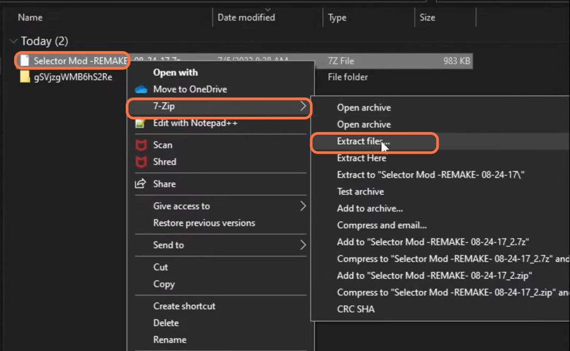Click the 983 KB size cell
The image size is (570, 351).
pyautogui.click(x=457, y=61)
